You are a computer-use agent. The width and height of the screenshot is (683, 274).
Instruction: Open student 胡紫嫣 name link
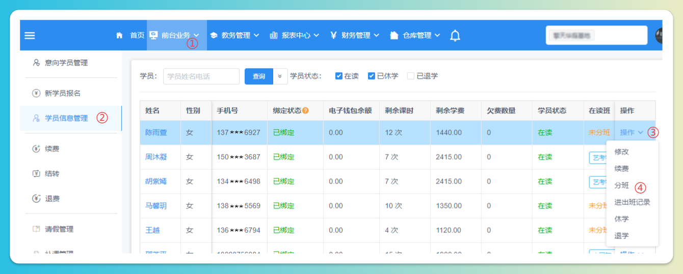tap(156, 181)
